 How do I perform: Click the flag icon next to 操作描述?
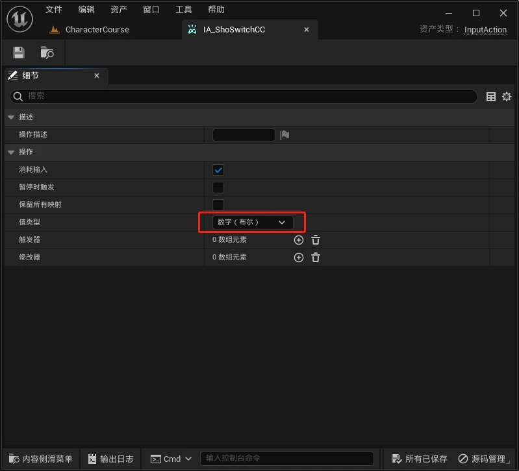(285, 135)
